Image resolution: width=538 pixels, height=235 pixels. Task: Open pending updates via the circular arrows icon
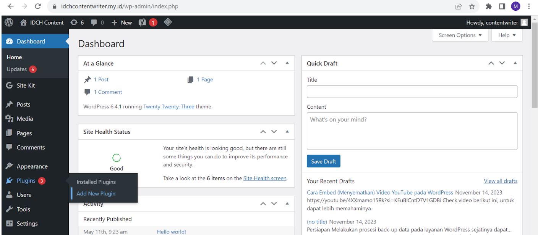74,23
